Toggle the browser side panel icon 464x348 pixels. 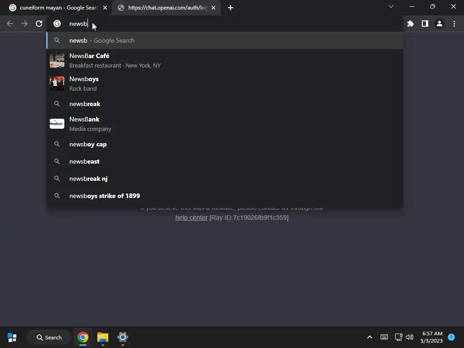425,24
